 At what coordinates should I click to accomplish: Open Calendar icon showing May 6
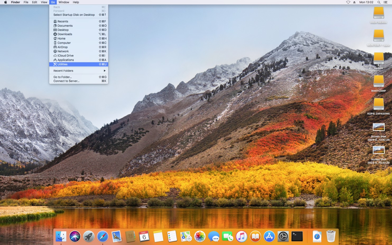click(144, 236)
